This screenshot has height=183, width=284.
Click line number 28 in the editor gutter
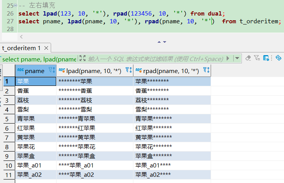[x=10, y=29]
